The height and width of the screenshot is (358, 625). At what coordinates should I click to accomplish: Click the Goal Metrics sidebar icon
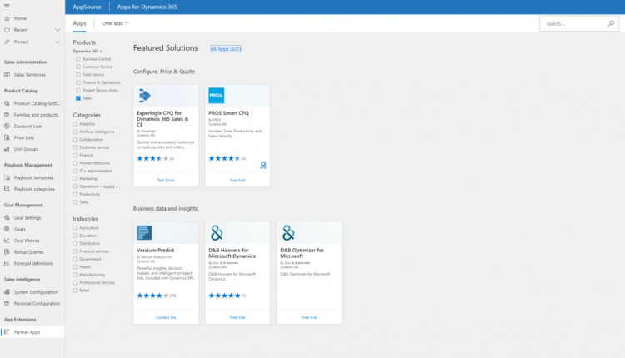(7, 240)
